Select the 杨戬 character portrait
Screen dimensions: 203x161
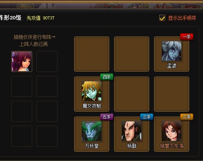pyautogui.click(x=132, y=131)
